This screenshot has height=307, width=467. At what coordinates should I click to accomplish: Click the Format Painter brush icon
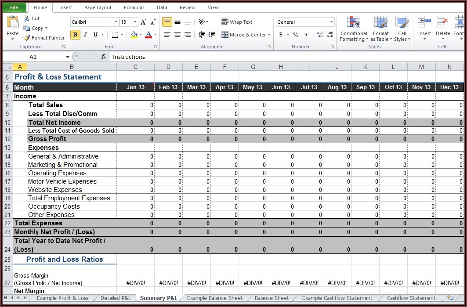click(x=27, y=38)
